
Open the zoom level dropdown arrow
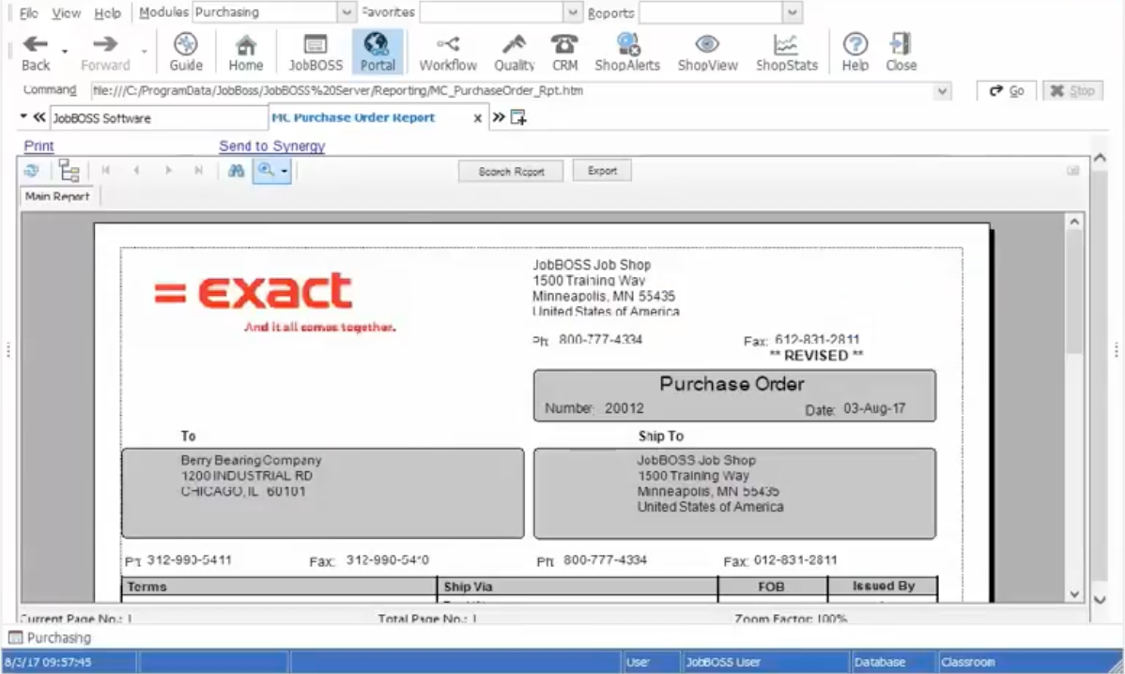tap(285, 171)
